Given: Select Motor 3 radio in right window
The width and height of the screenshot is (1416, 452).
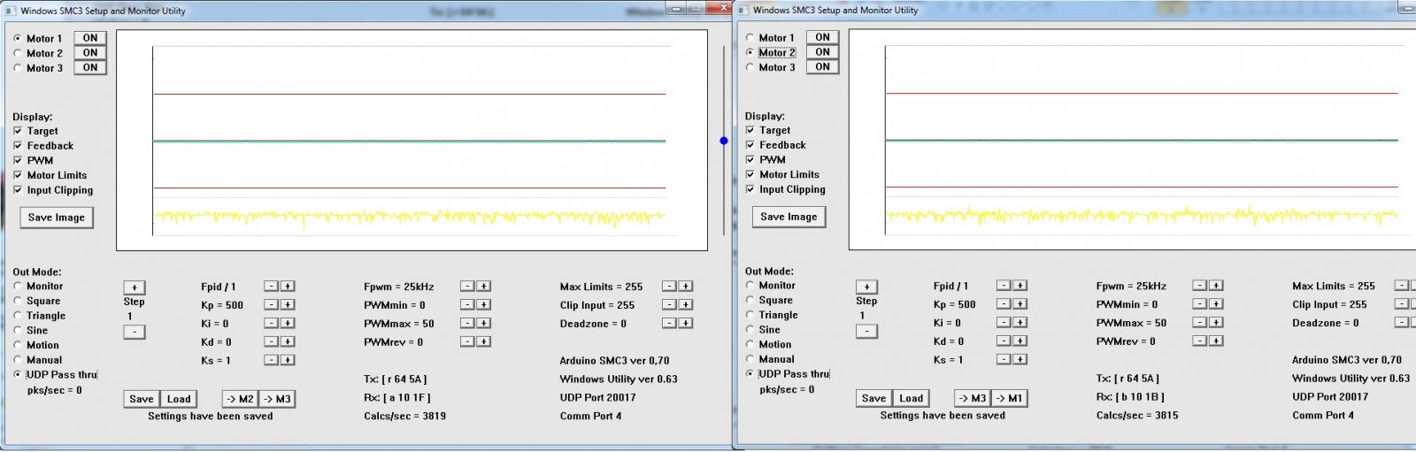Looking at the screenshot, I should coord(750,67).
